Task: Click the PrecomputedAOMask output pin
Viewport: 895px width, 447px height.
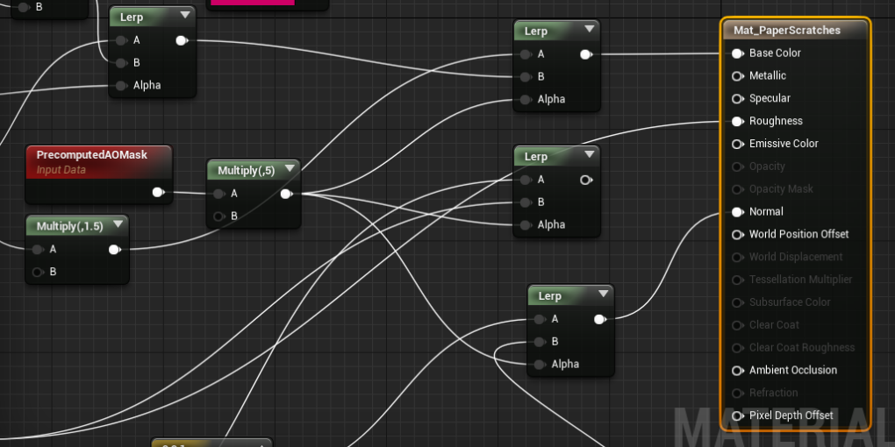Action: click(x=159, y=193)
